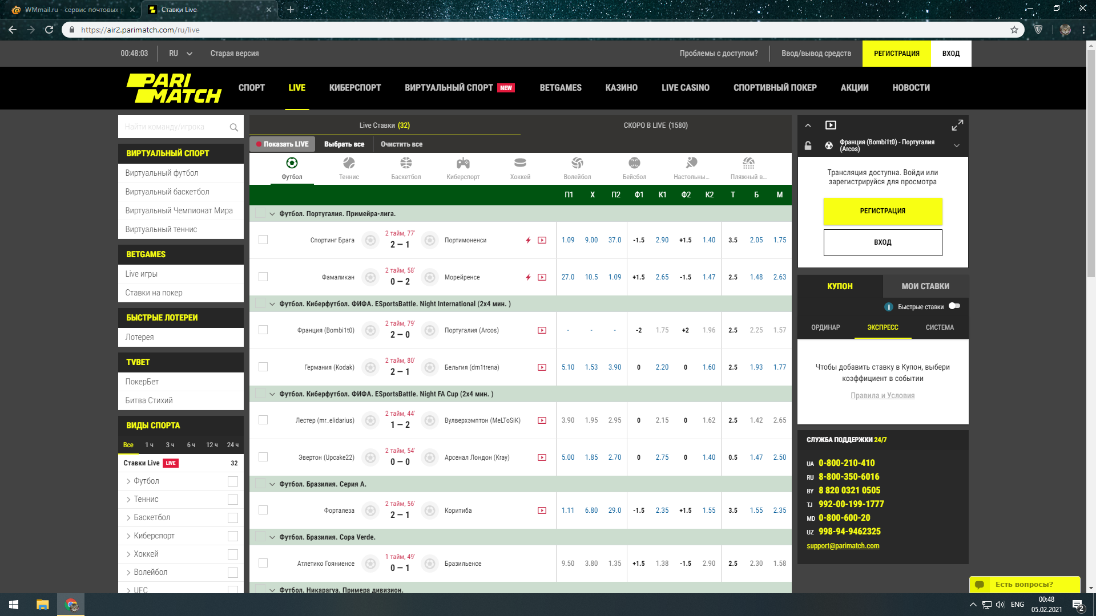
Task: Check the Эвертон match checkbox
Action: click(263, 457)
